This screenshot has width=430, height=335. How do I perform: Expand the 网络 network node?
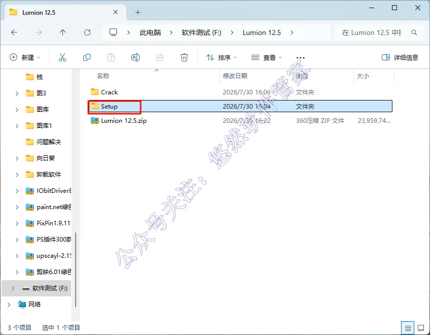(x=9, y=305)
